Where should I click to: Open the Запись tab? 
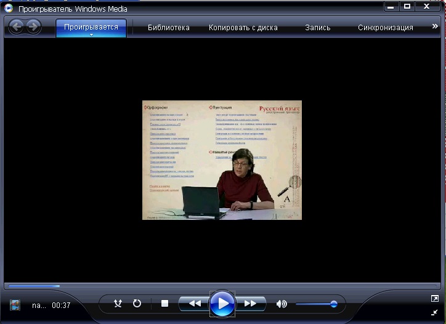click(x=318, y=28)
